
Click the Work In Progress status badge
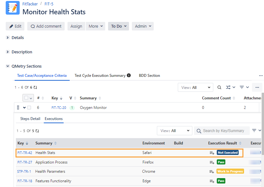click(x=230, y=171)
